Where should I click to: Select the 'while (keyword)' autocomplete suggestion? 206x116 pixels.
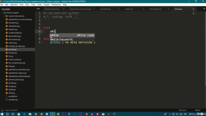pos(72,39)
